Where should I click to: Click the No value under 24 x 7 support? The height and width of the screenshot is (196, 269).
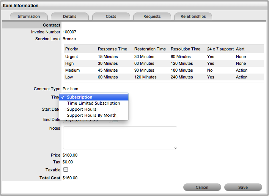(x=210, y=70)
